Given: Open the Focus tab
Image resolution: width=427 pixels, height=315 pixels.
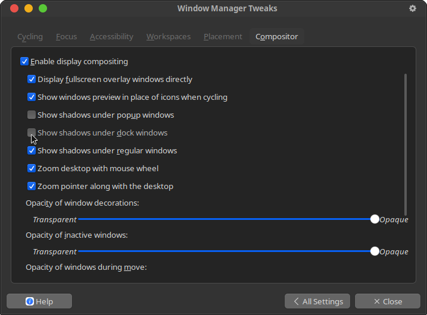Looking at the screenshot, I should pos(67,37).
